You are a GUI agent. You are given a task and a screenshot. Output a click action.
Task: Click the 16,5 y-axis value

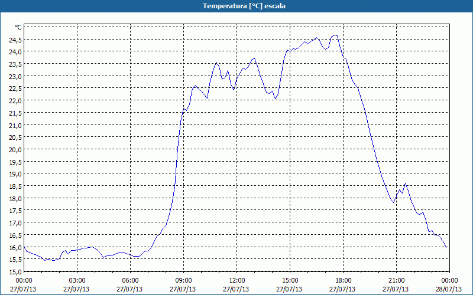(x=15, y=235)
